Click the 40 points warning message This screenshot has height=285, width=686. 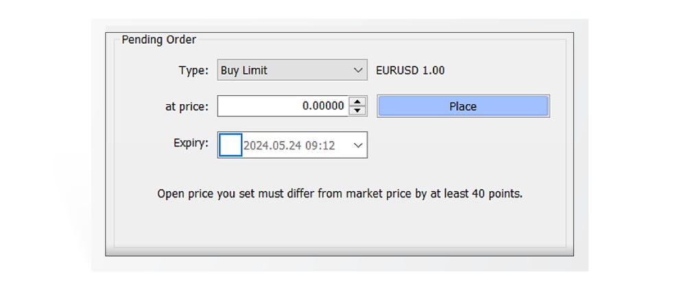(340, 194)
